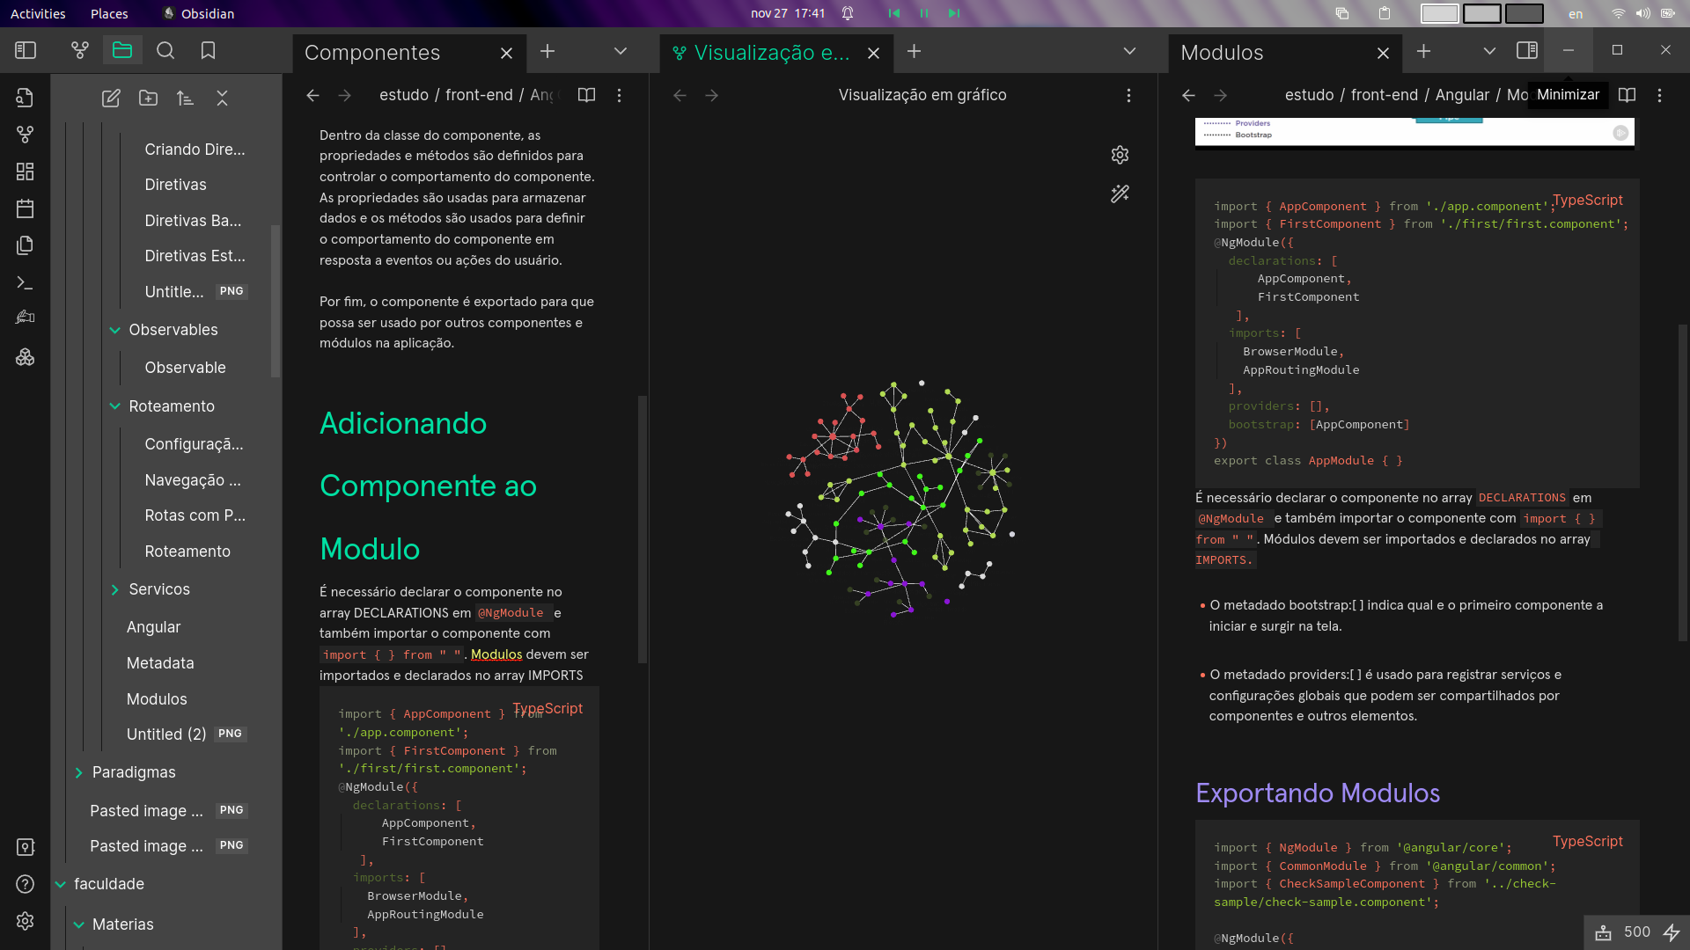Viewport: 1690px width, 950px height.
Task: Toggle the left sidebar panel
Action: (26, 51)
